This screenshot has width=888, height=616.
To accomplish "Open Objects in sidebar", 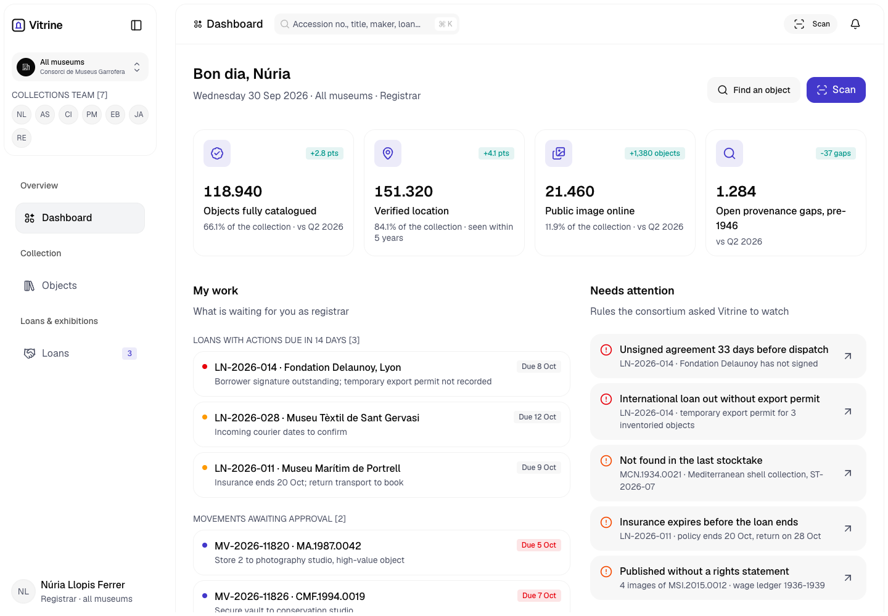I will pos(80,286).
